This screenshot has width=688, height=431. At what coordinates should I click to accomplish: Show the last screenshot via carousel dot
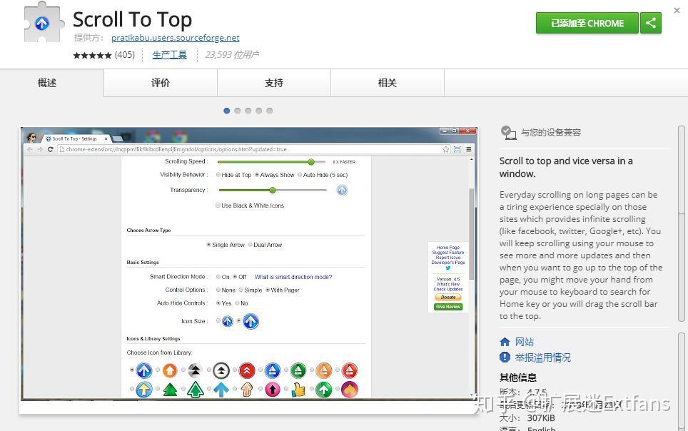pyautogui.click(x=269, y=111)
